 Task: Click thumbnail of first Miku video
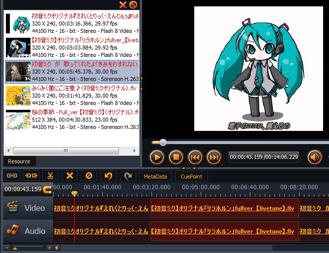(18, 24)
